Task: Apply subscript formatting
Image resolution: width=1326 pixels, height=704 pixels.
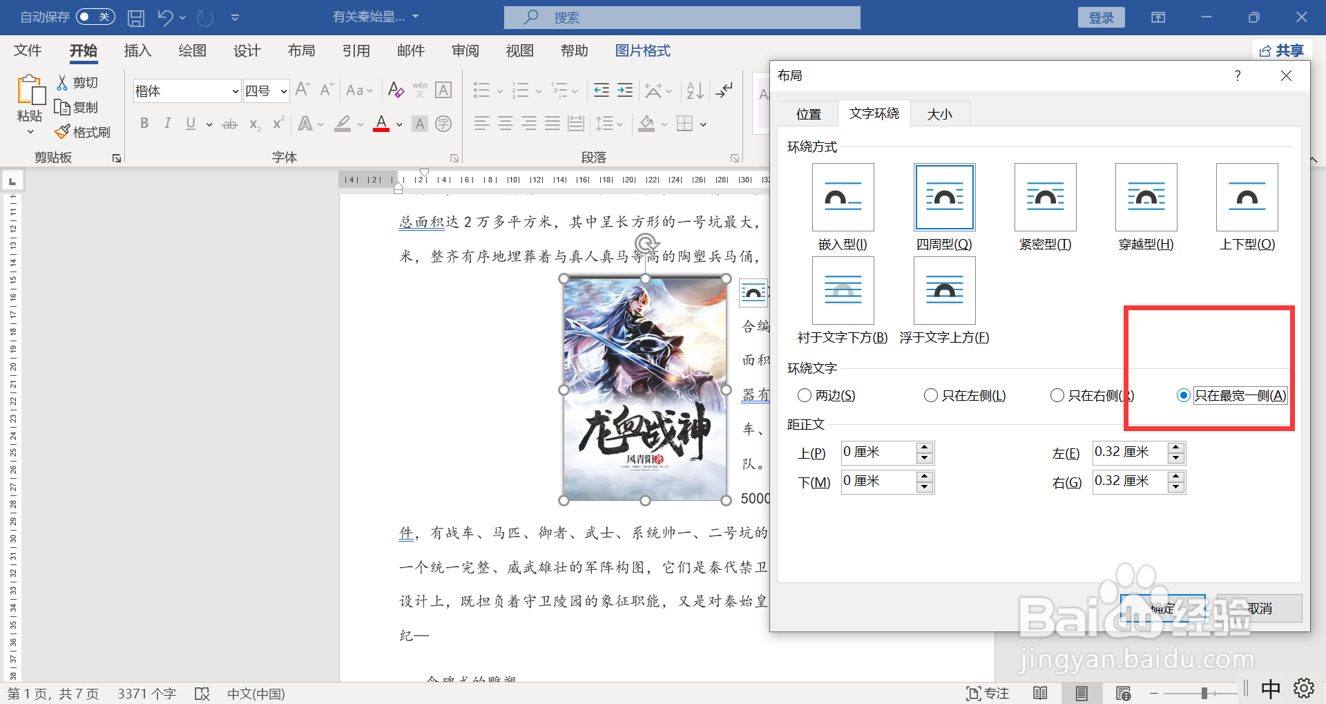Action: (x=255, y=124)
